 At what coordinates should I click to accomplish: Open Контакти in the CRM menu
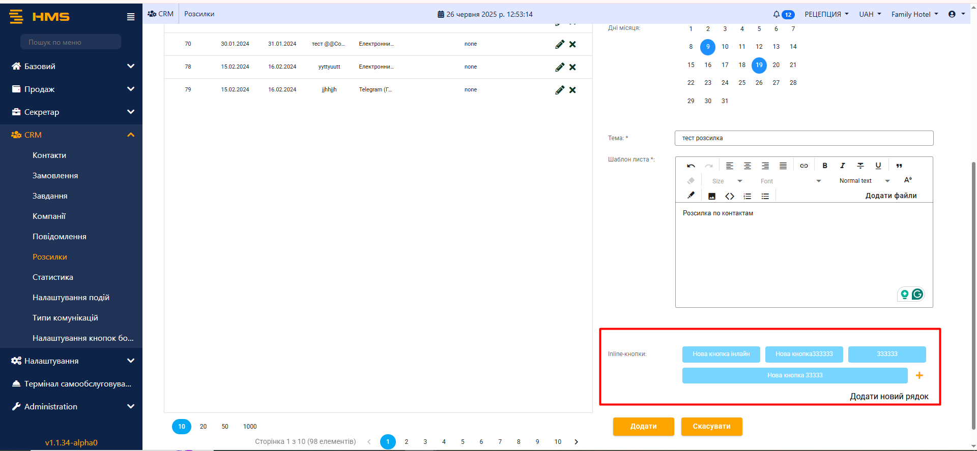click(49, 155)
